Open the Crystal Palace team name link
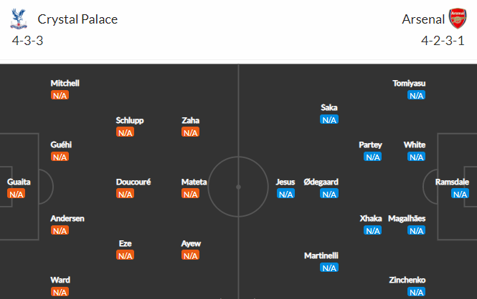This screenshot has width=477, height=299. (x=77, y=19)
